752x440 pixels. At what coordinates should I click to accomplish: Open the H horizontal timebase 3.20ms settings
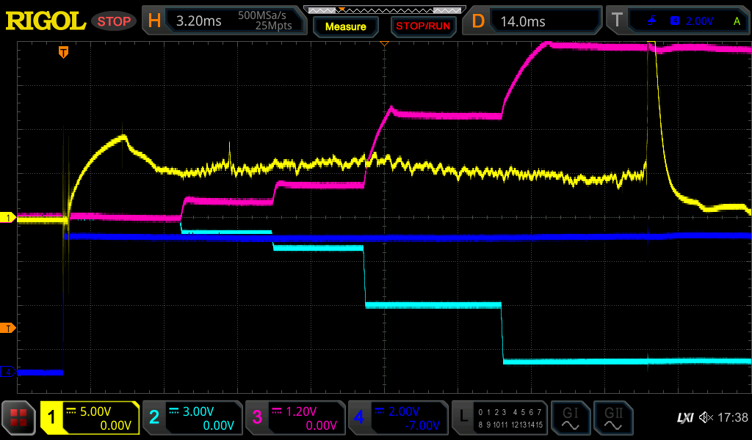225,21
